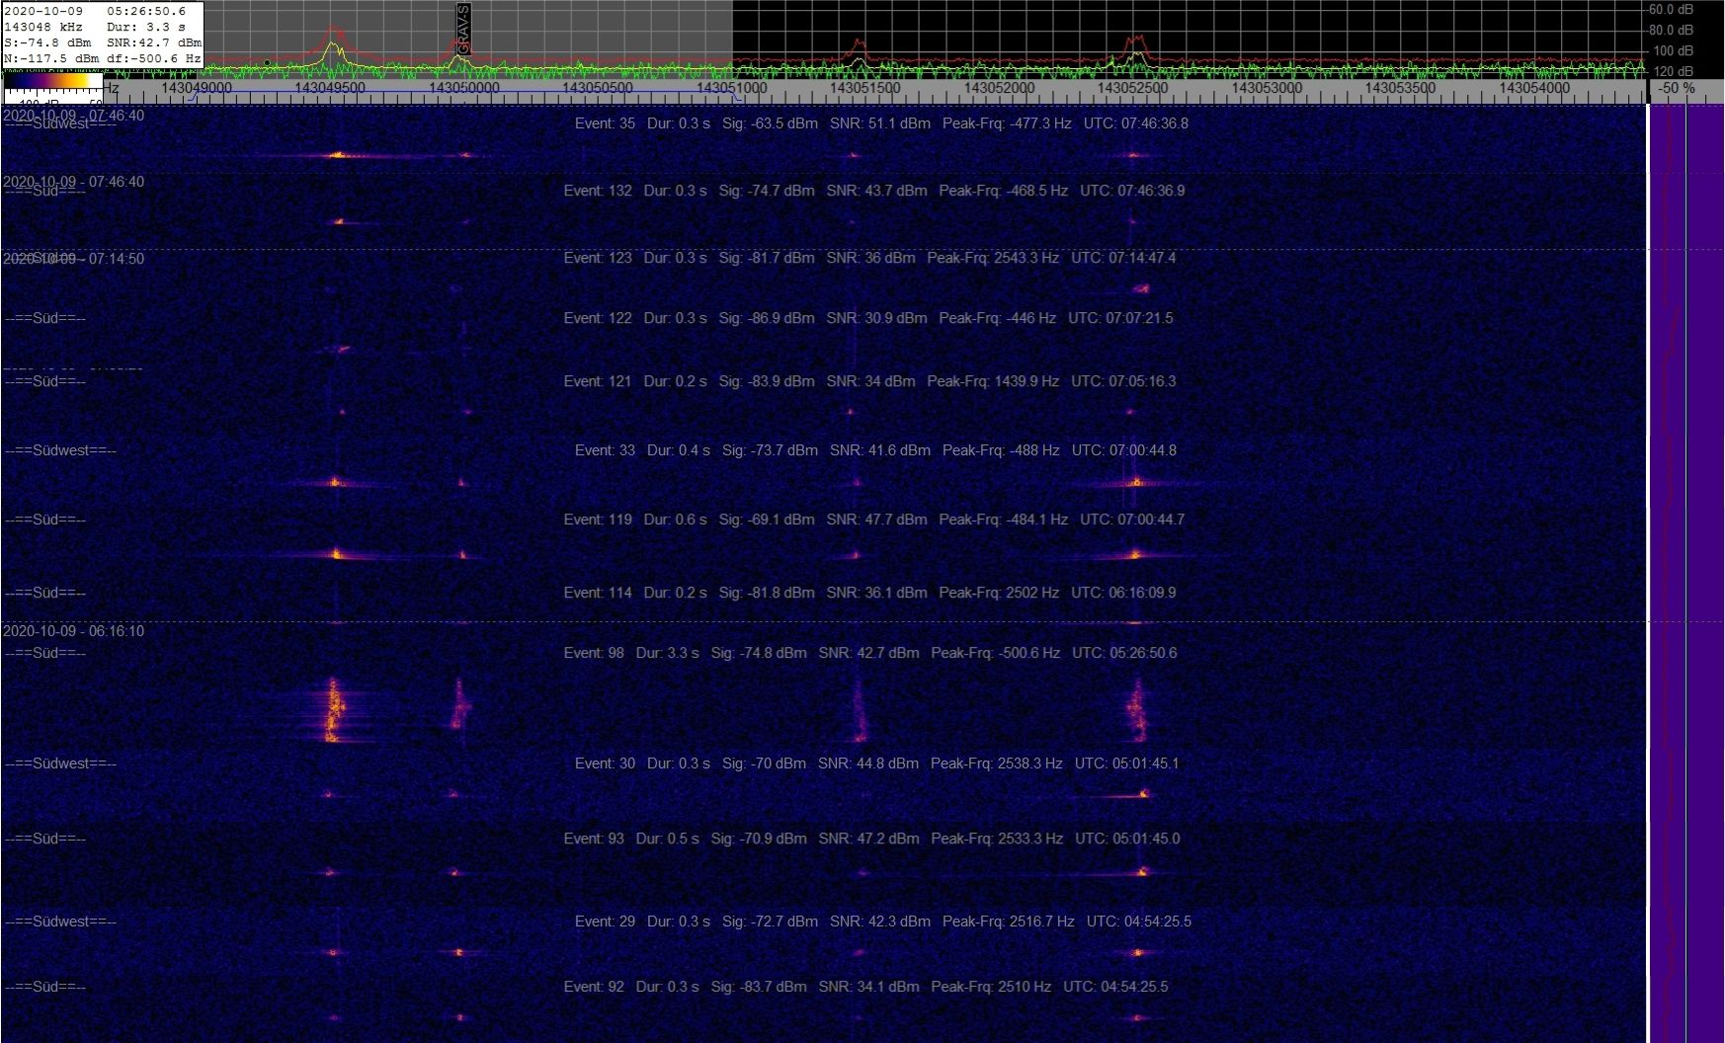Click 143052500 on the frequency scale

1132,88
